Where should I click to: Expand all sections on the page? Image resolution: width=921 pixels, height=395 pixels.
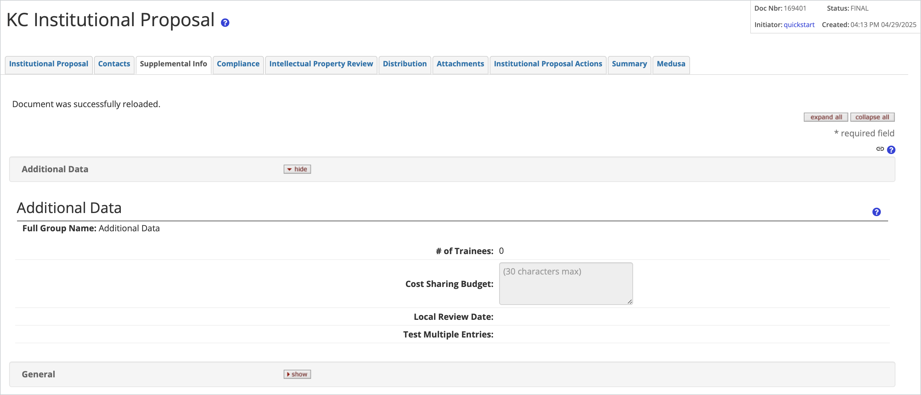[x=825, y=117]
